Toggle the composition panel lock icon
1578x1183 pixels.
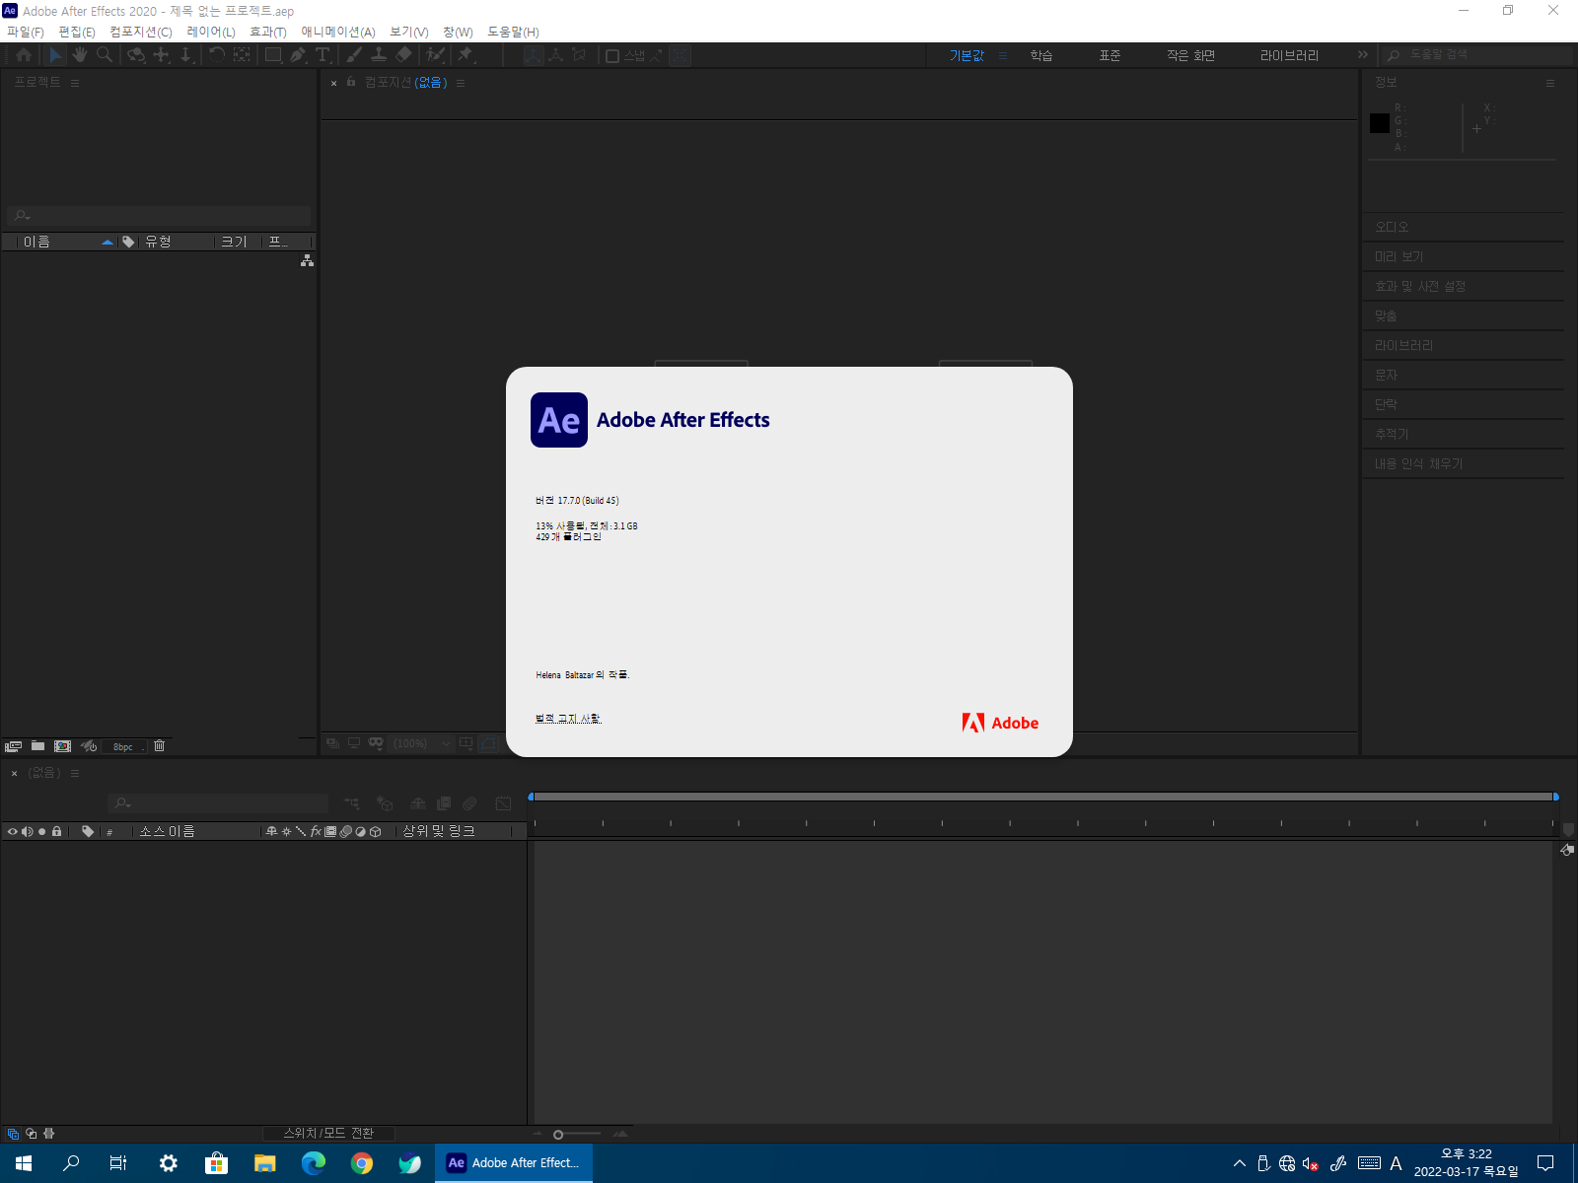pos(351,82)
